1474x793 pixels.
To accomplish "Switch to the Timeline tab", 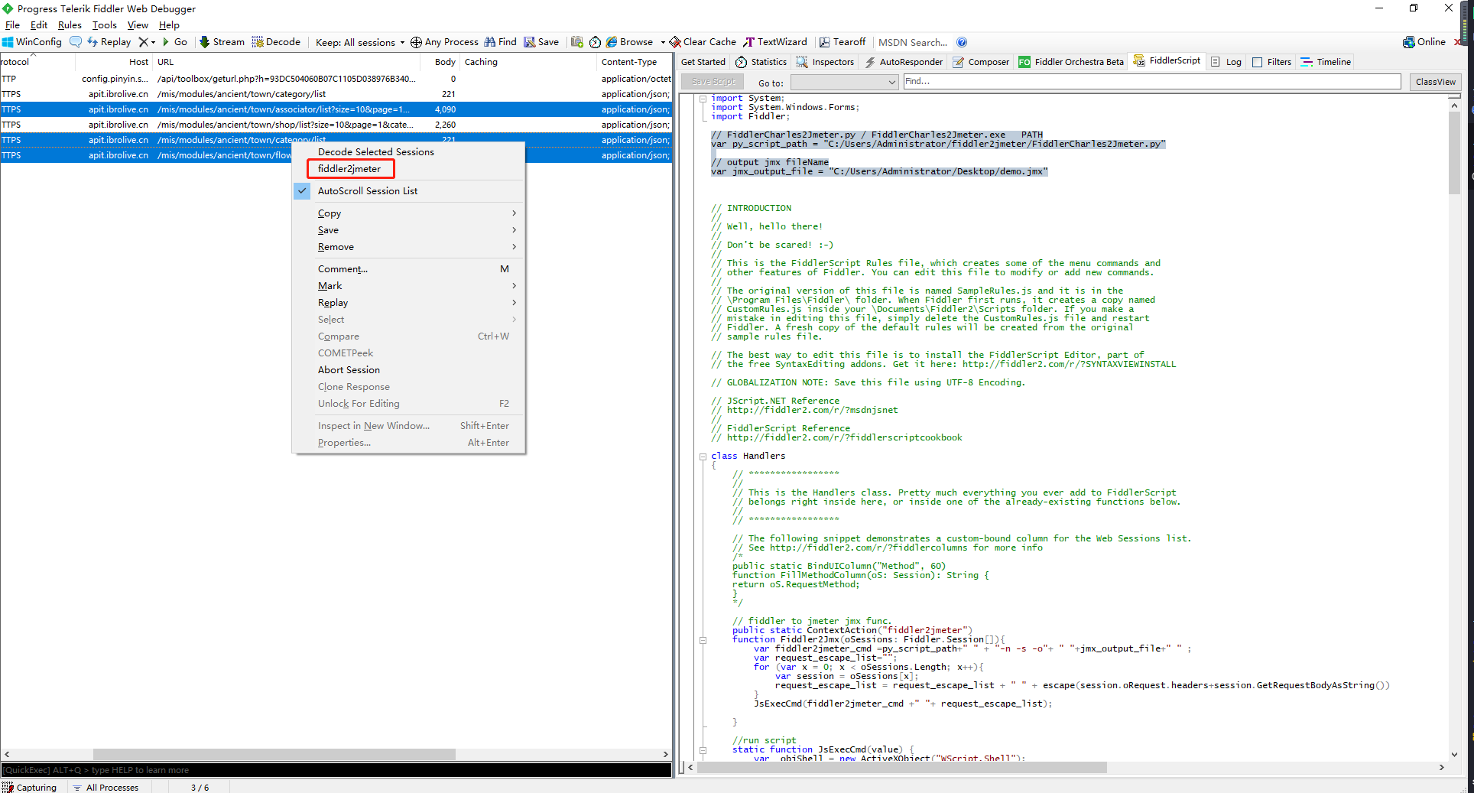I will (x=1326, y=62).
